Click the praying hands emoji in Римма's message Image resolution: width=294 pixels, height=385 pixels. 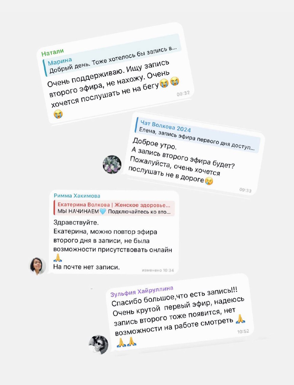(x=58, y=258)
